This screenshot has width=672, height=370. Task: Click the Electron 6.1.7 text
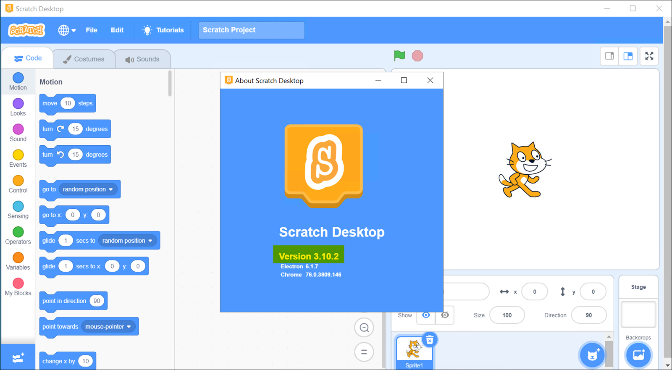(x=299, y=267)
